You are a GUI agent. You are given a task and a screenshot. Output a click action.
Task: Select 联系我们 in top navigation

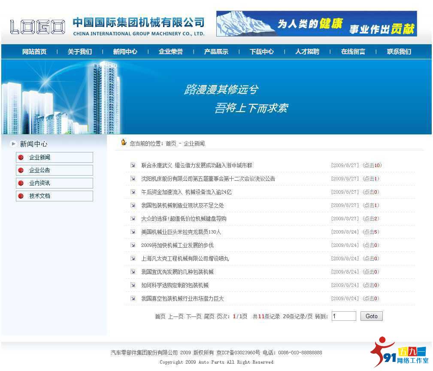pyautogui.click(x=399, y=52)
